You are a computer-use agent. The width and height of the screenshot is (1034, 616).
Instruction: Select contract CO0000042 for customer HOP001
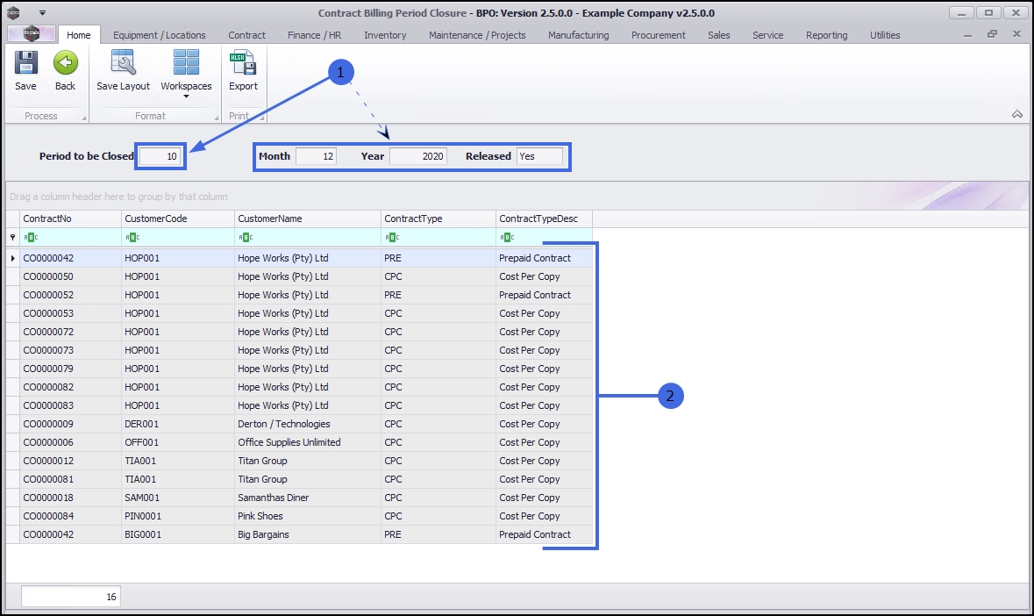click(x=306, y=258)
